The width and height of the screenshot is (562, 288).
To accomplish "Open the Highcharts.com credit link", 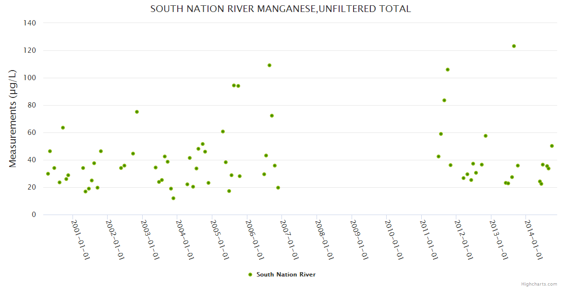I will 539,284.
